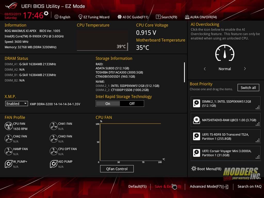Click the DIMM_B1 G-Skill memory entry
Viewport: 264px width, 198px height.
30,75
